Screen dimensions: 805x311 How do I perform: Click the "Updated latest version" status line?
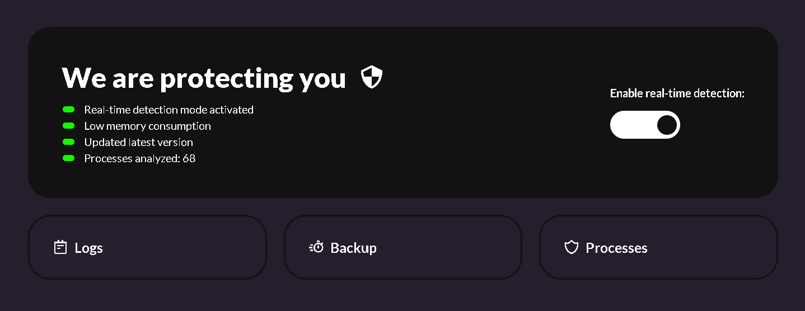(x=138, y=142)
